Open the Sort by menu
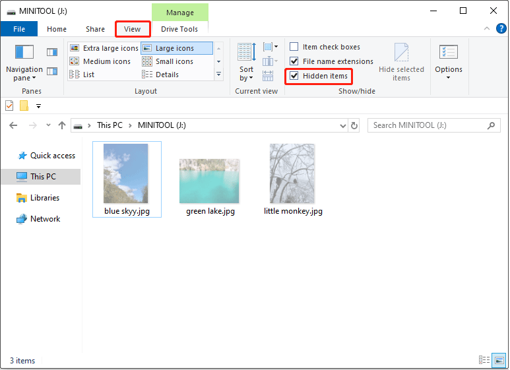510x370 pixels. 247,63
